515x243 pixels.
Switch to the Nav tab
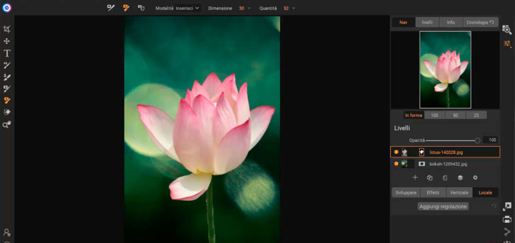coord(403,22)
